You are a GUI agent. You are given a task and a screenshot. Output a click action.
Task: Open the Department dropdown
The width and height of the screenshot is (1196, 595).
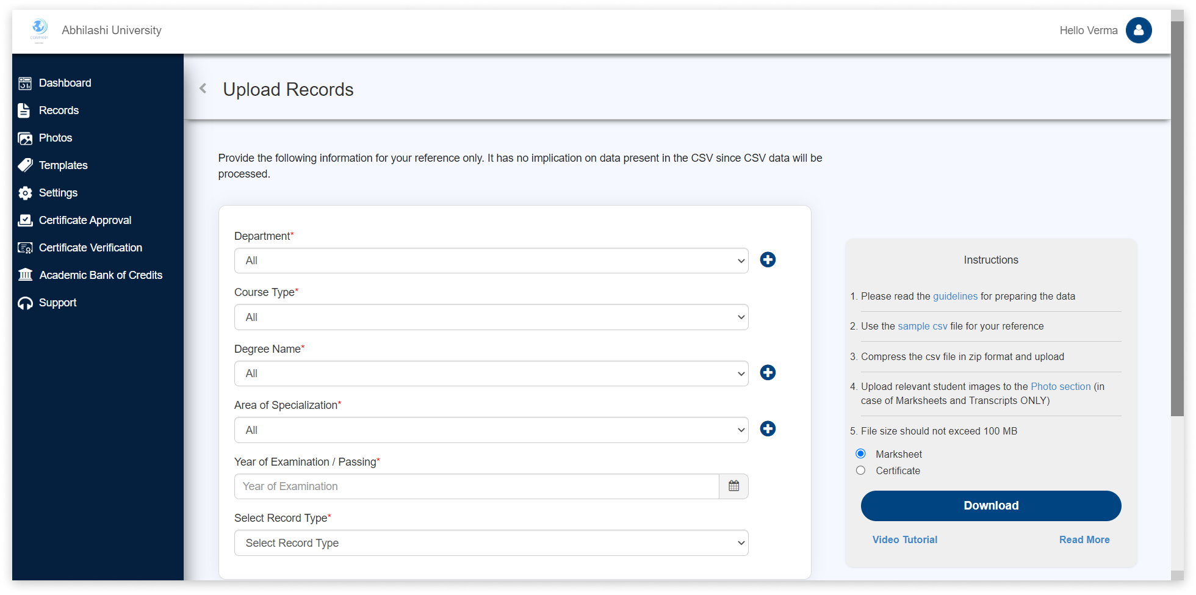pyautogui.click(x=491, y=261)
